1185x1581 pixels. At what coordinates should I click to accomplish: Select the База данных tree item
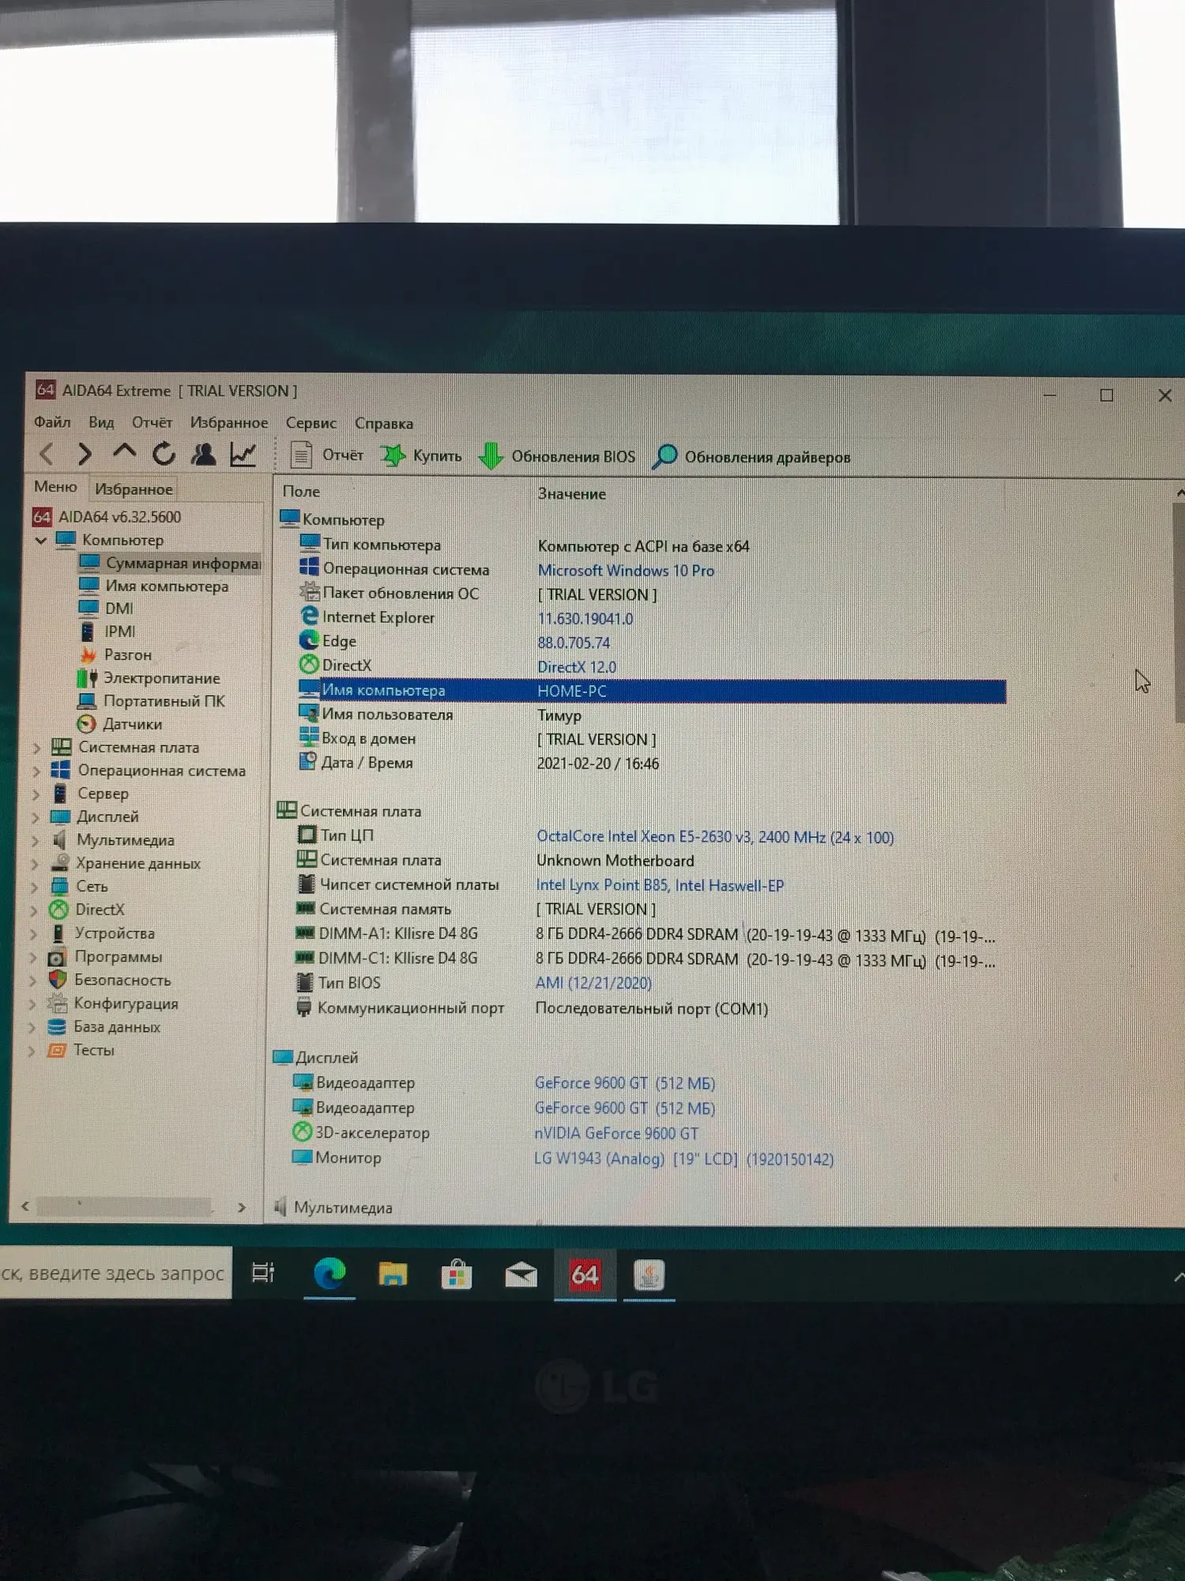click(x=103, y=1027)
